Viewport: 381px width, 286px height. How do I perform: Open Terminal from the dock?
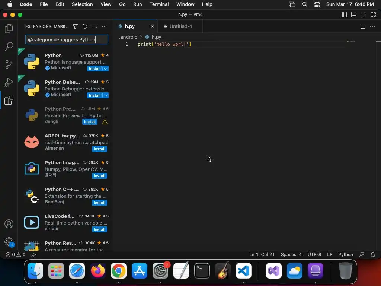202,271
